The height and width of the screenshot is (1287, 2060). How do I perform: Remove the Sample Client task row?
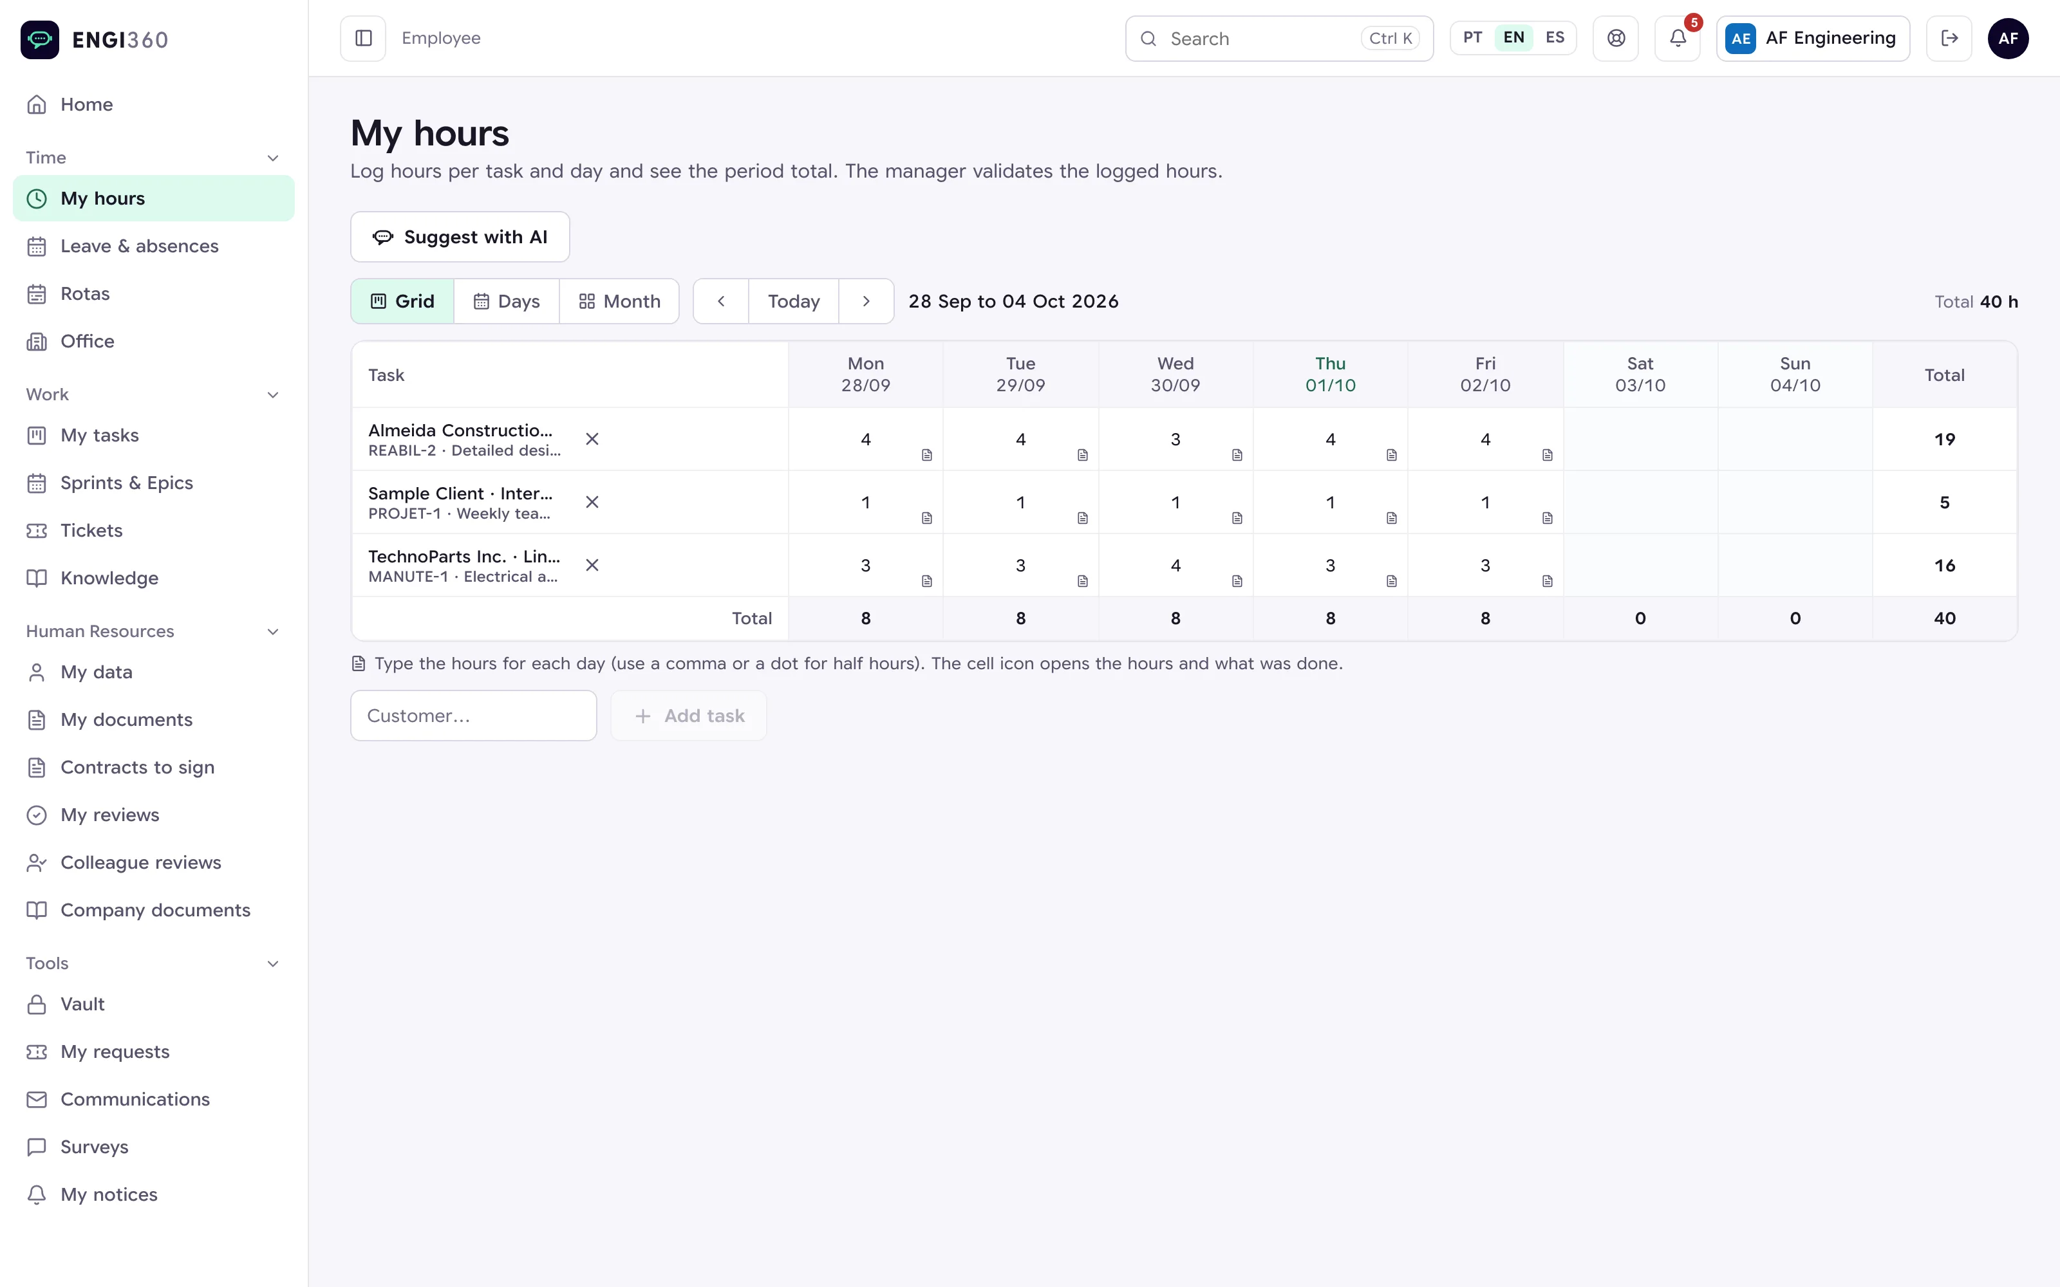pyautogui.click(x=592, y=502)
